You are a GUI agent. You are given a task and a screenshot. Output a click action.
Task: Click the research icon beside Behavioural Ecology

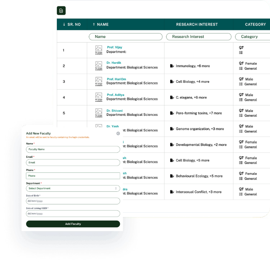172,176
